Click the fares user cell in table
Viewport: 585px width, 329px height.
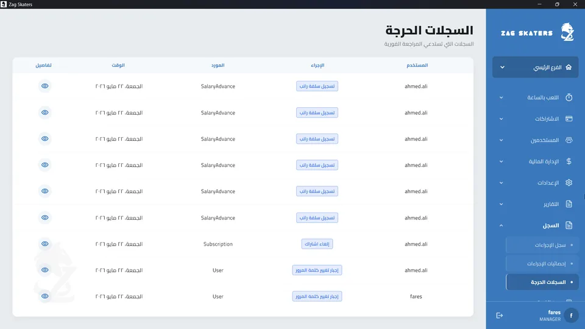pos(416,296)
